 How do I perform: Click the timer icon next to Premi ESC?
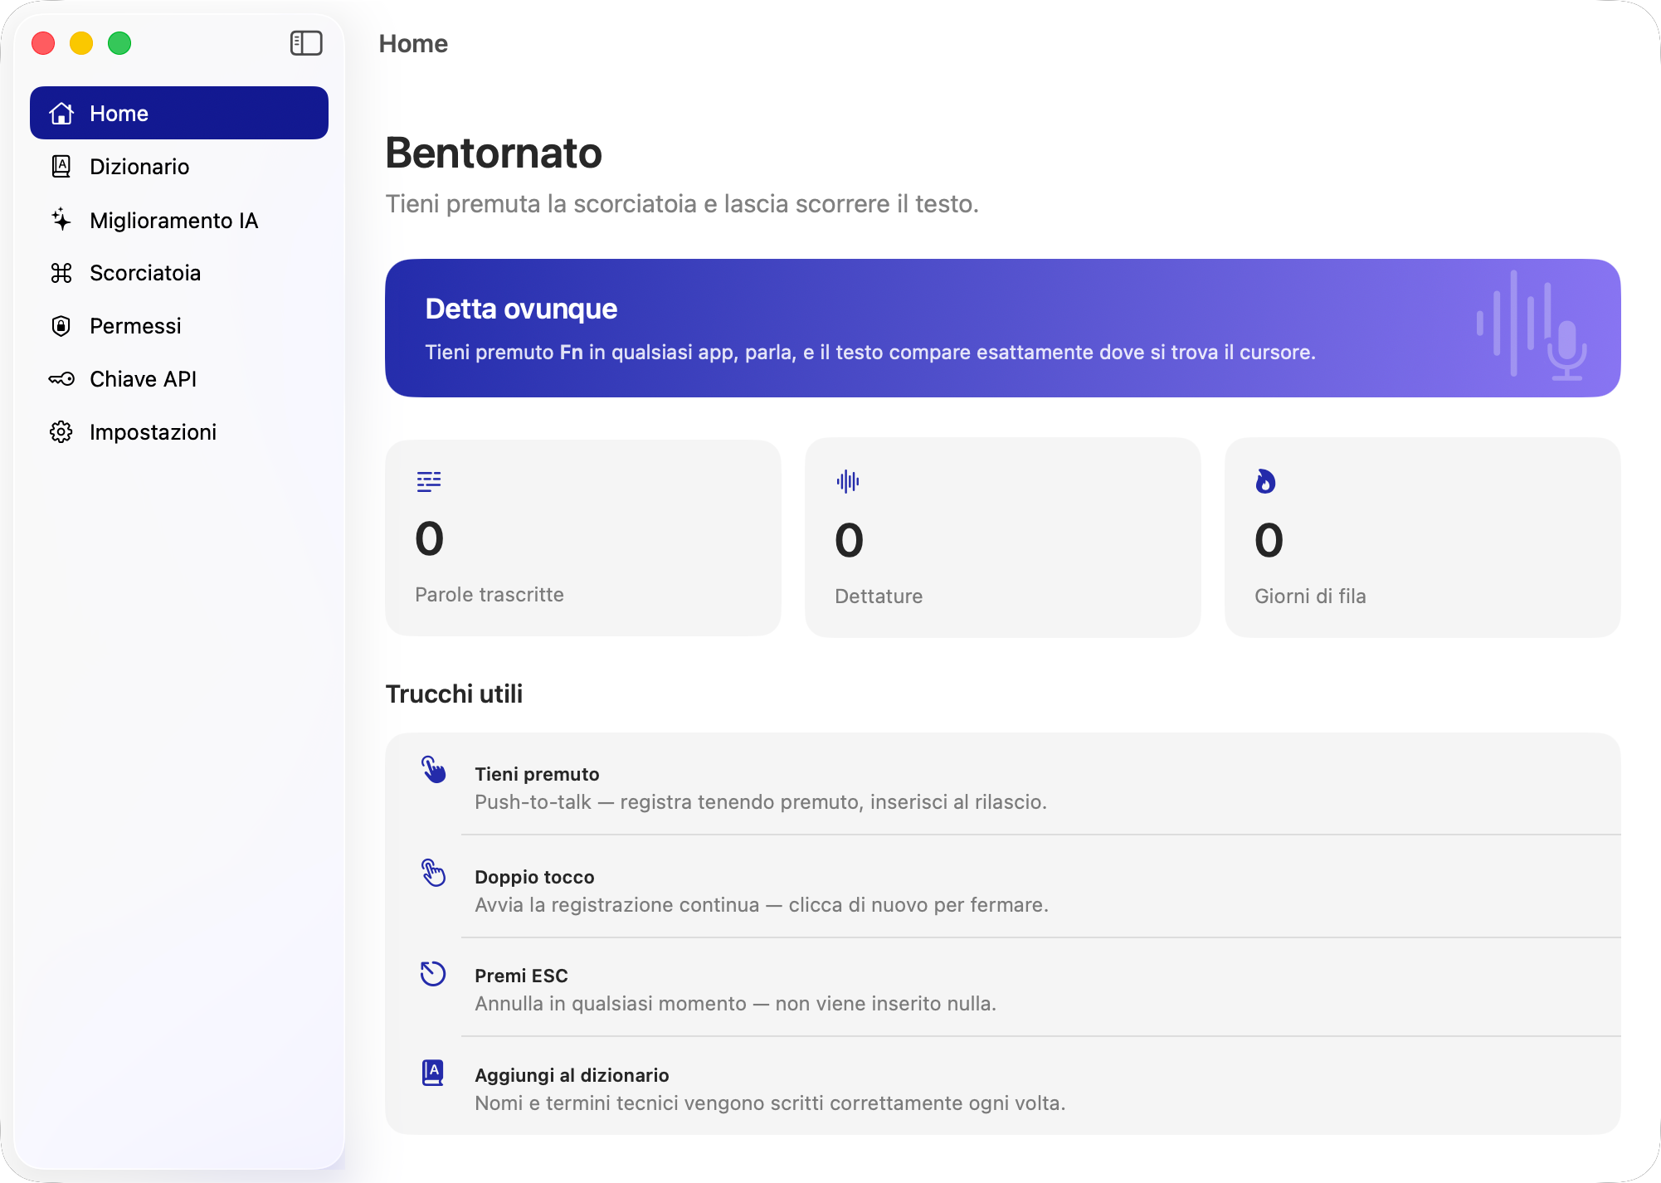coord(432,974)
